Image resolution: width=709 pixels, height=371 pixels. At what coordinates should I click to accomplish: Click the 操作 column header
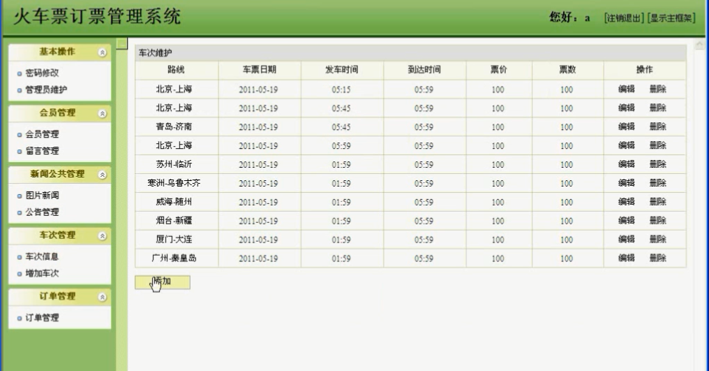tap(644, 70)
